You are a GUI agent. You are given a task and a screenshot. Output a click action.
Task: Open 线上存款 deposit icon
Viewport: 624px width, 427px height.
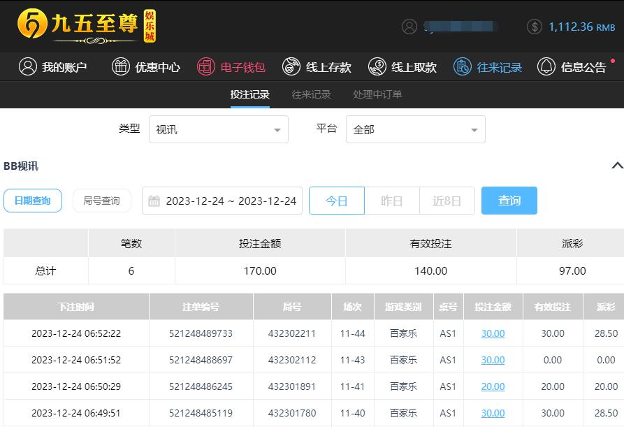291,67
